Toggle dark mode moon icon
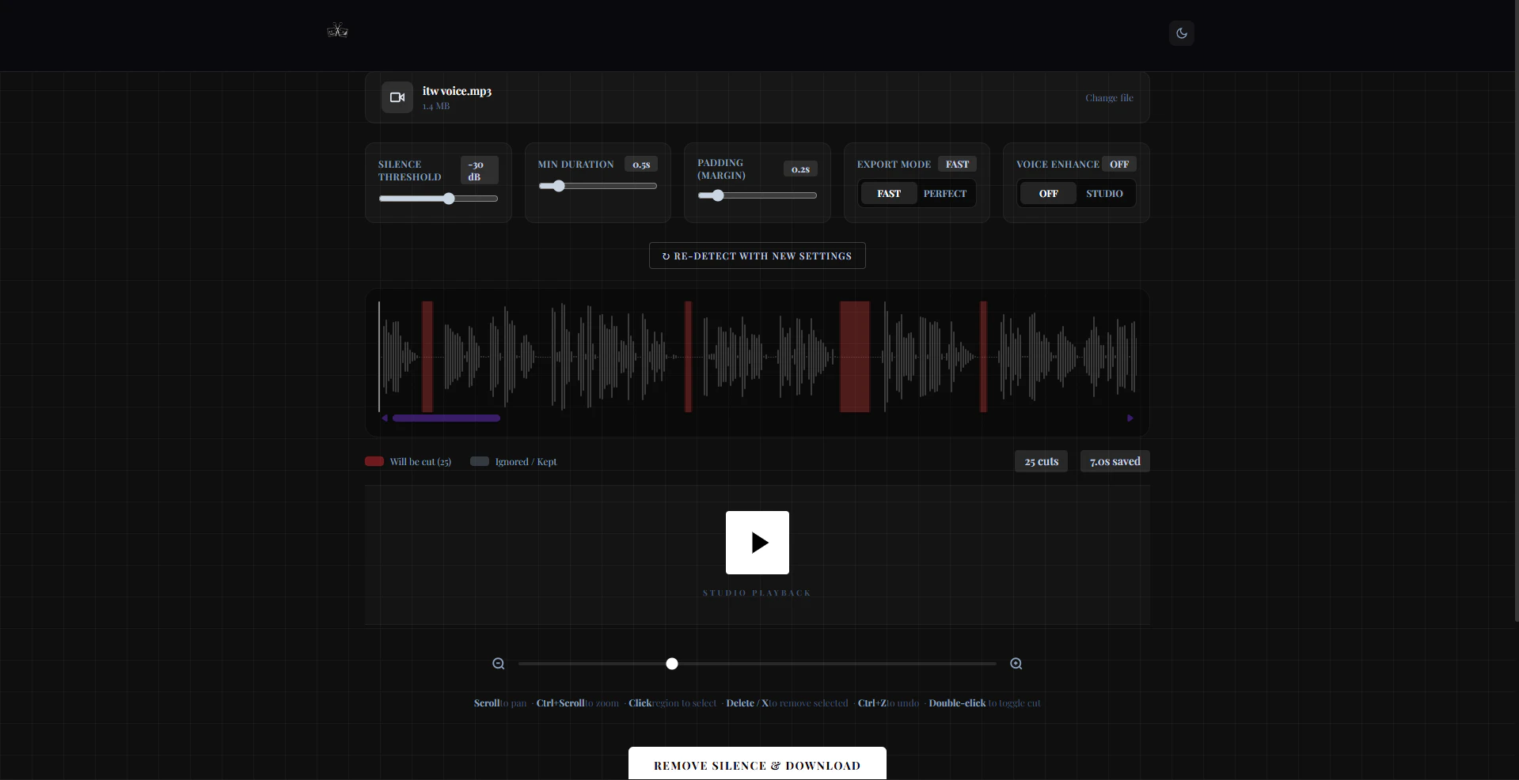 click(x=1182, y=33)
